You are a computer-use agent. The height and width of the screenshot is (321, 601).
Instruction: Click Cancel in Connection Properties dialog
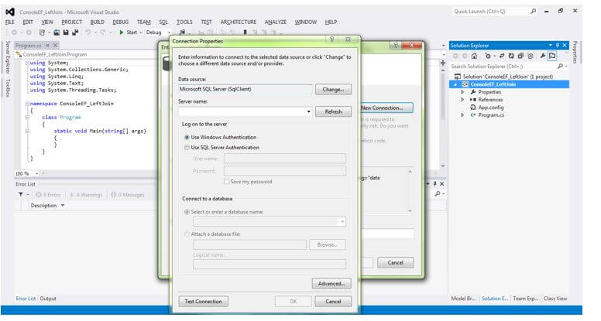click(333, 302)
